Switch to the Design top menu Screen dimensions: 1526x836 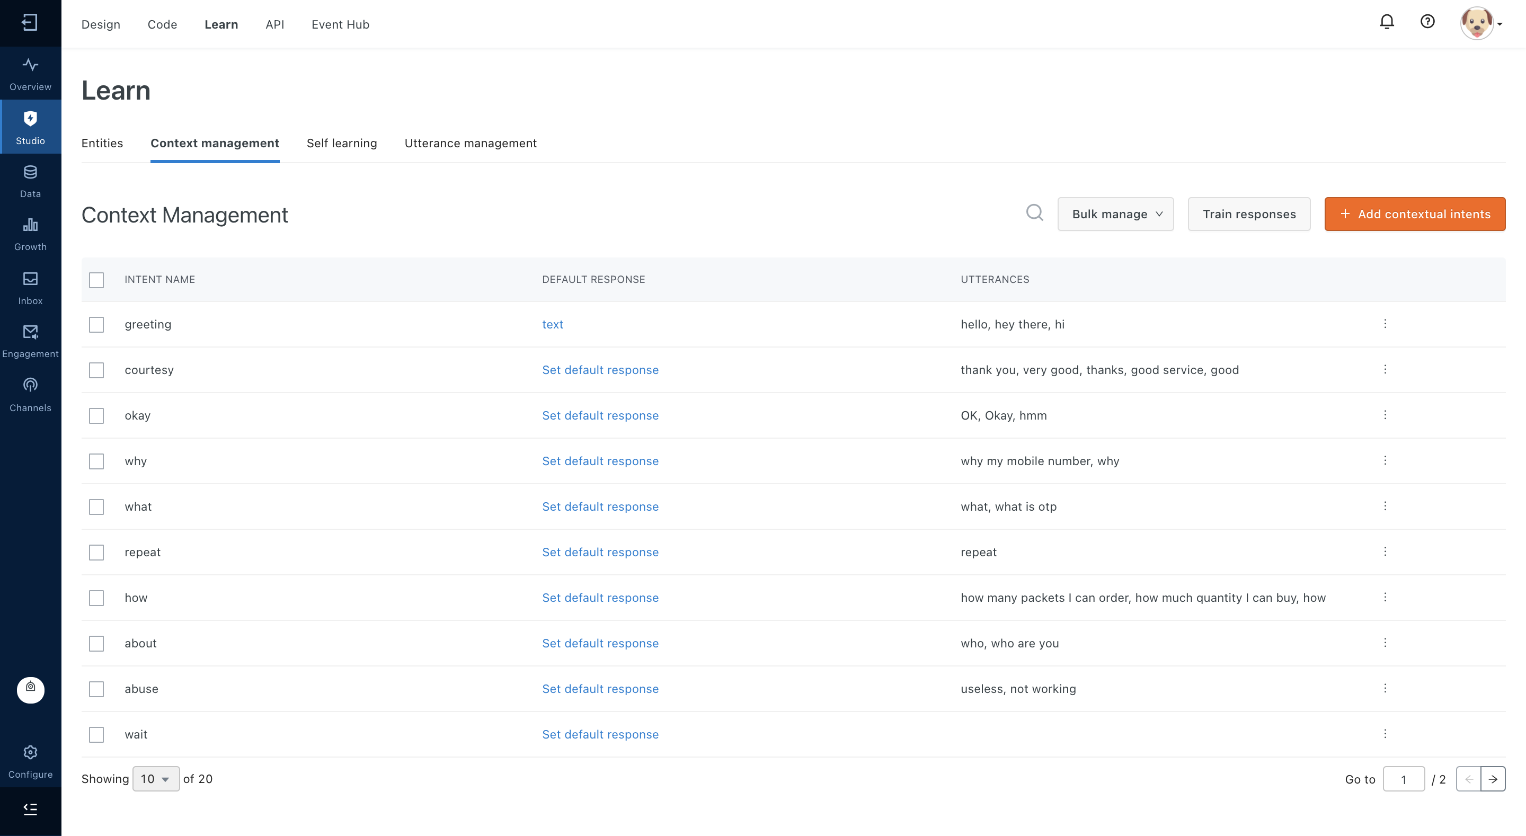point(101,24)
